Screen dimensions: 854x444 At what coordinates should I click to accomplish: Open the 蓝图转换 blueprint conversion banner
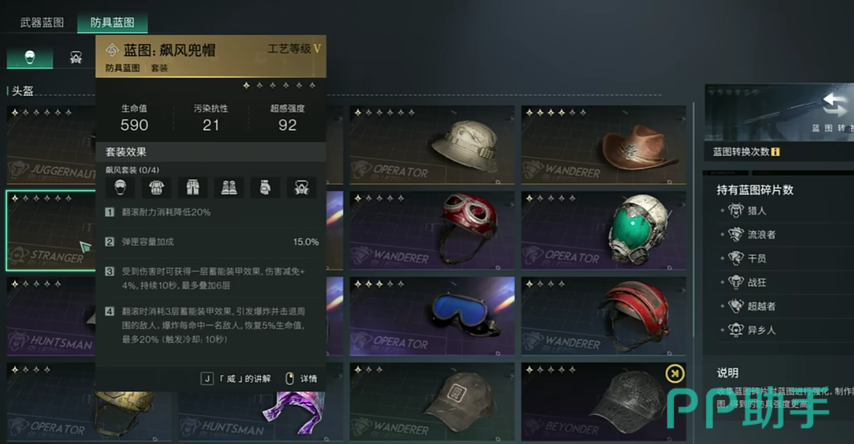coord(779,112)
